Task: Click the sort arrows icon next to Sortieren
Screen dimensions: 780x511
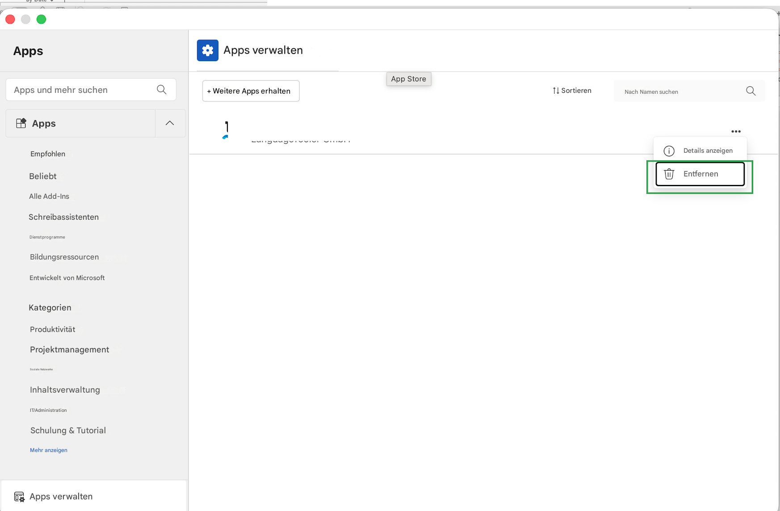Action: pos(556,91)
